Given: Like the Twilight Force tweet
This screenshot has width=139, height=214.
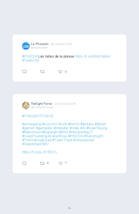Looking at the screenshot, I should point(60,163).
